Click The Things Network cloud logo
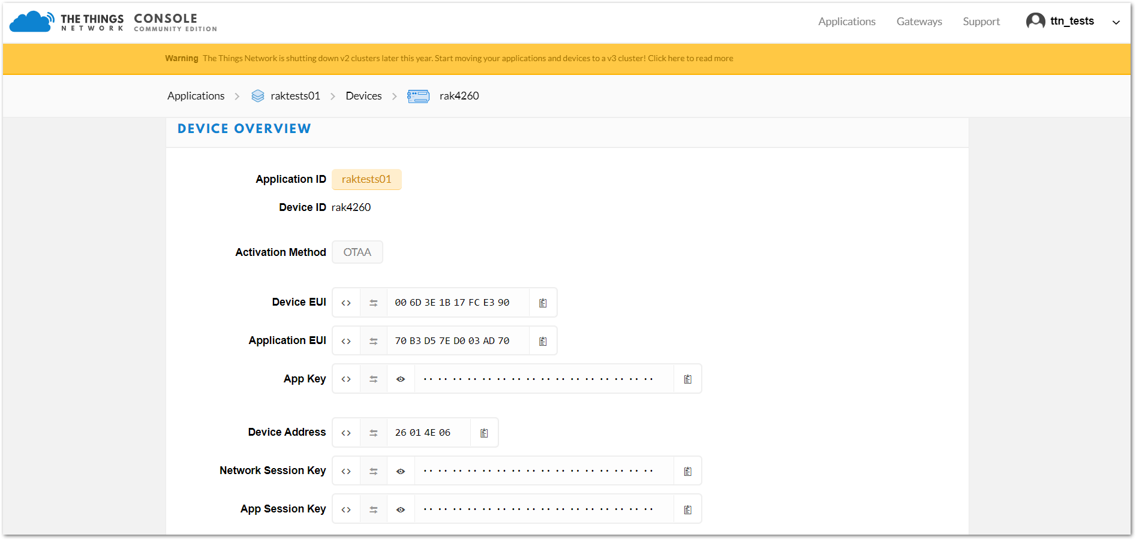 pyautogui.click(x=32, y=22)
